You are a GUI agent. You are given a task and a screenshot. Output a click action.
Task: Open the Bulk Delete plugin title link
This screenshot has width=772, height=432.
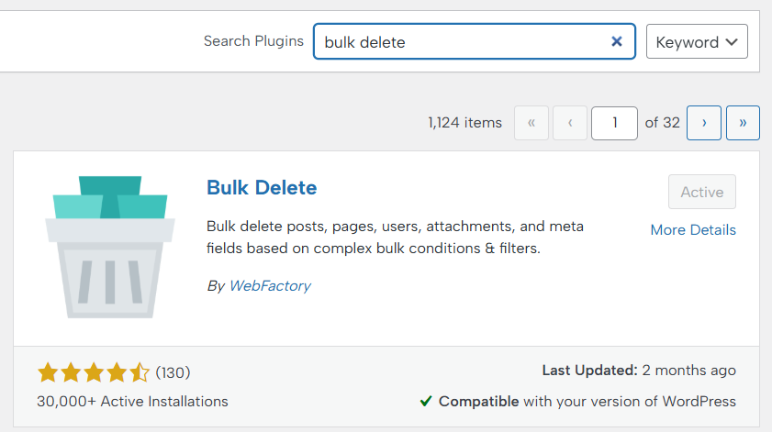point(262,188)
